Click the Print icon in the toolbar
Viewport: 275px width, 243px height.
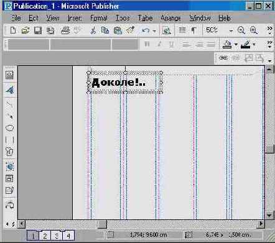[65, 30]
